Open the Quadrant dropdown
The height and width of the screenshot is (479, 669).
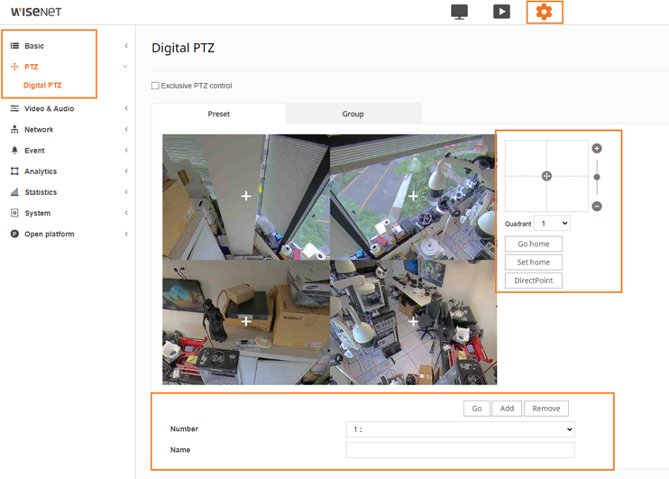tap(552, 223)
